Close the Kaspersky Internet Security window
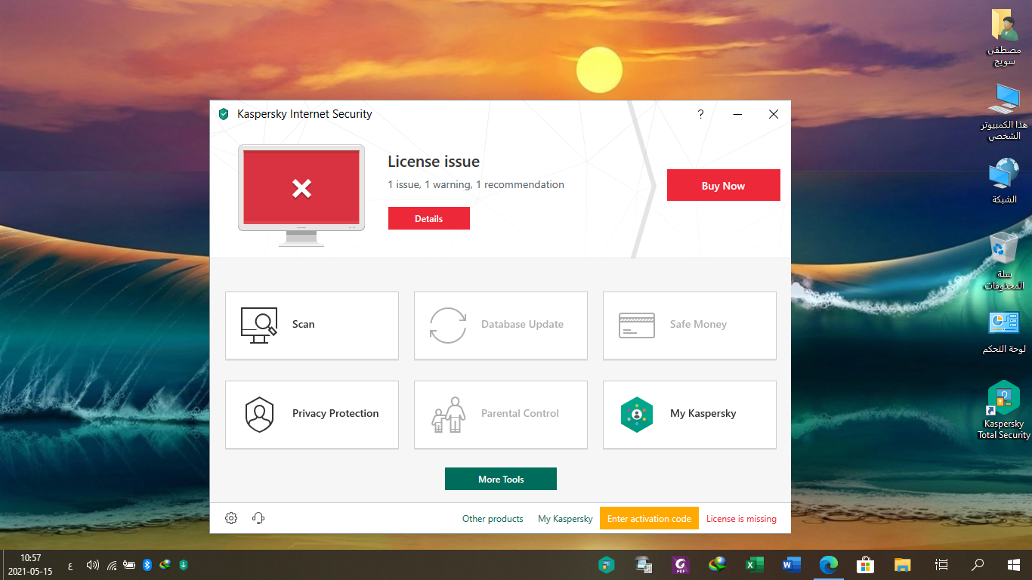Viewport: 1032px width, 580px height. [774, 114]
